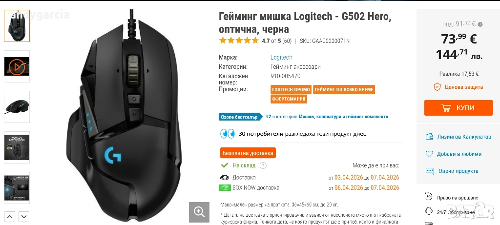This screenshot has width=500, height=225.
Task: Select the first mouse top-view thumbnail
Action: click(x=17, y=26)
